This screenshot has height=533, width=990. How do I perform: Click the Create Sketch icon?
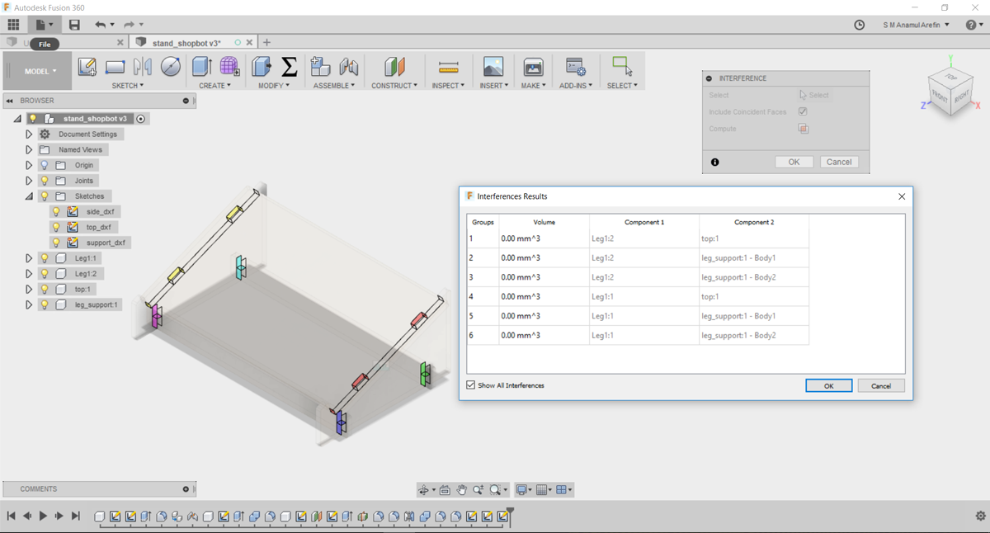[87, 68]
